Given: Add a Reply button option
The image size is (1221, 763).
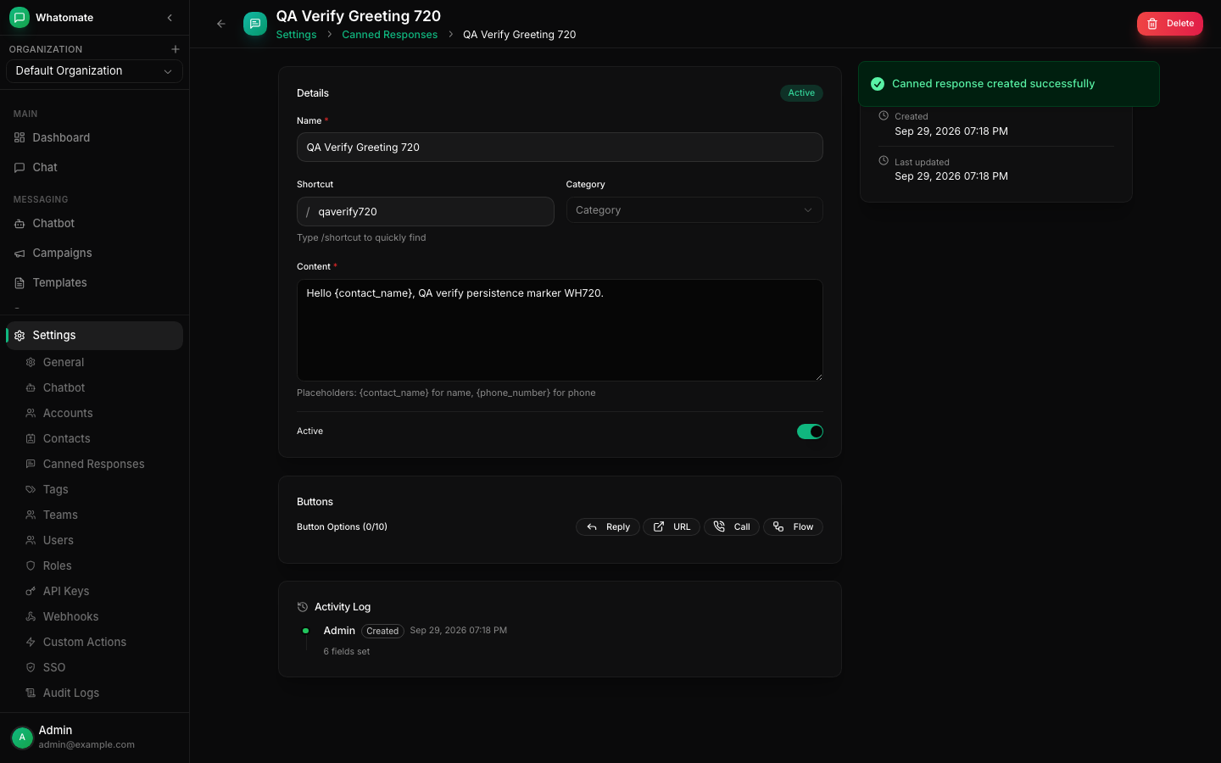Looking at the screenshot, I should click(x=608, y=527).
